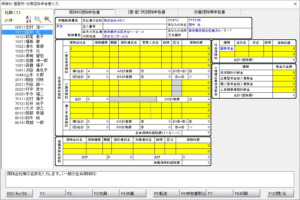300x200 pixels.
Task: Click first 介護保険料 company name cell
Action: 82,83
